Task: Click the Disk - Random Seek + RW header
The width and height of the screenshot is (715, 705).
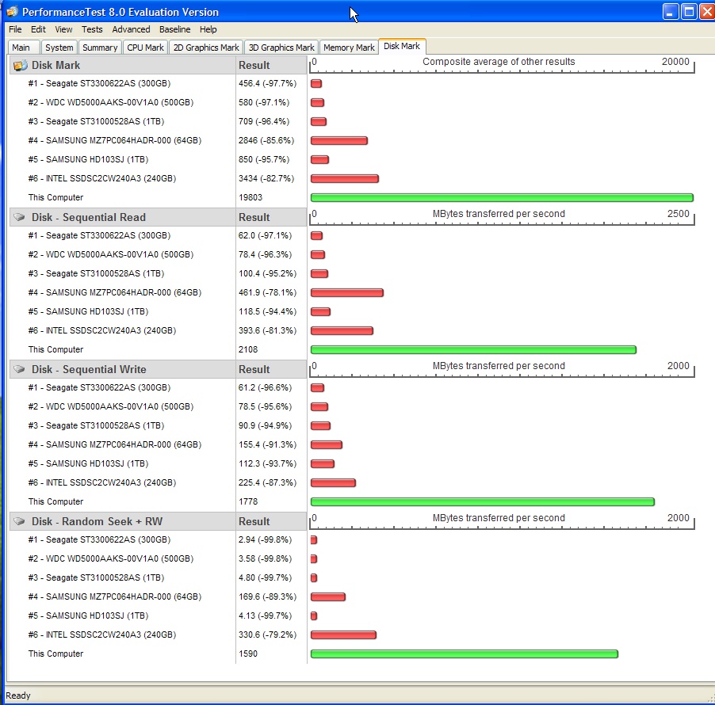Action: pyautogui.click(x=123, y=521)
